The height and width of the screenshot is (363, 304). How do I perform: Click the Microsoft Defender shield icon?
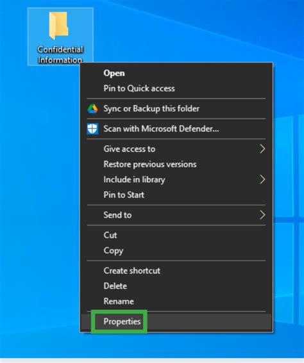click(92, 129)
